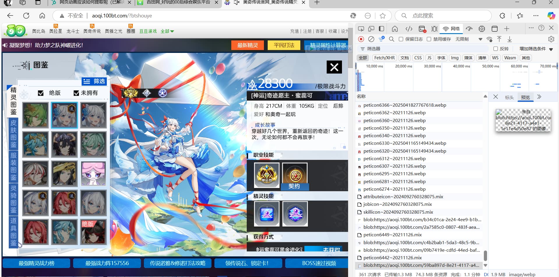Switch to the 标头 tab
Viewport: 559px width, 277px height.
[509, 97]
